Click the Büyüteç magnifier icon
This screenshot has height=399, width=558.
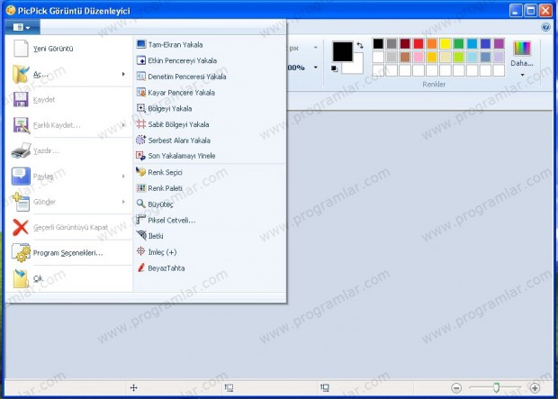[x=141, y=204]
